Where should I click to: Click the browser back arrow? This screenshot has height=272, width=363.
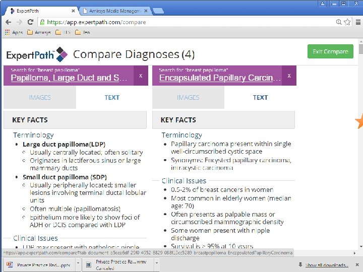tap(9, 22)
